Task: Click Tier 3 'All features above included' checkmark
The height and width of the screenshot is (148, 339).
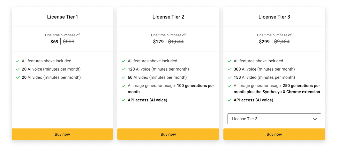Action: (230, 61)
